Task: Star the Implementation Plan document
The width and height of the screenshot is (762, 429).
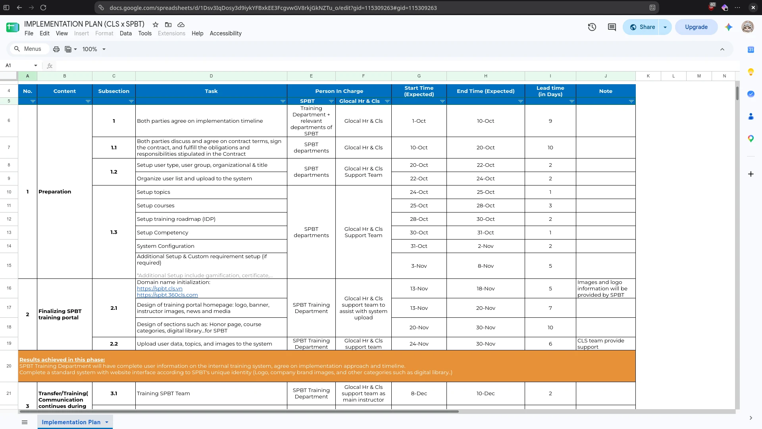Action: click(156, 25)
